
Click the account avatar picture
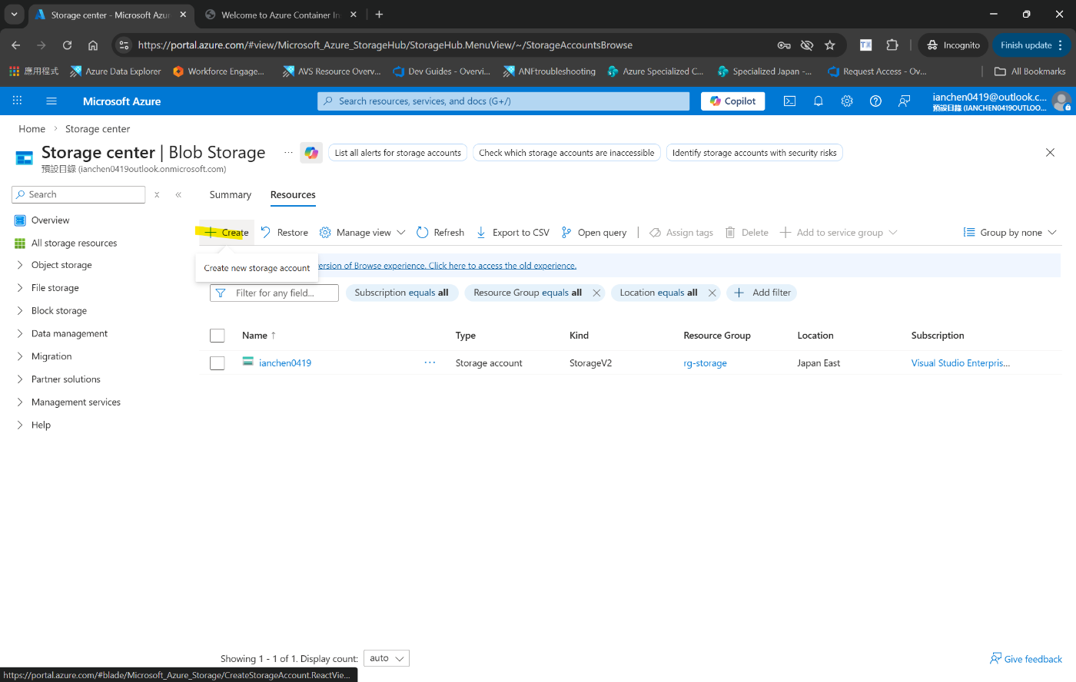coord(1061,101)
